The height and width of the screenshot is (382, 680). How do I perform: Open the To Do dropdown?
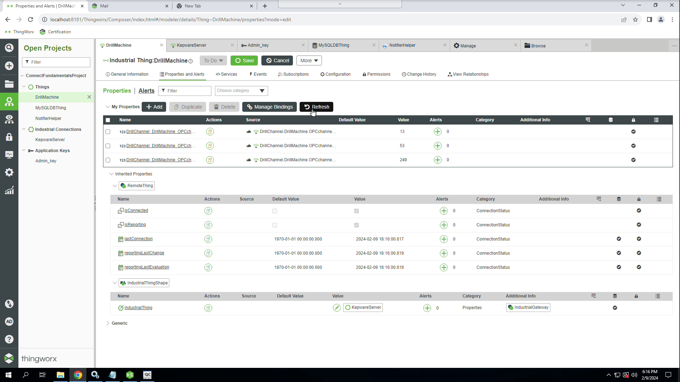(x=213, y=60)
